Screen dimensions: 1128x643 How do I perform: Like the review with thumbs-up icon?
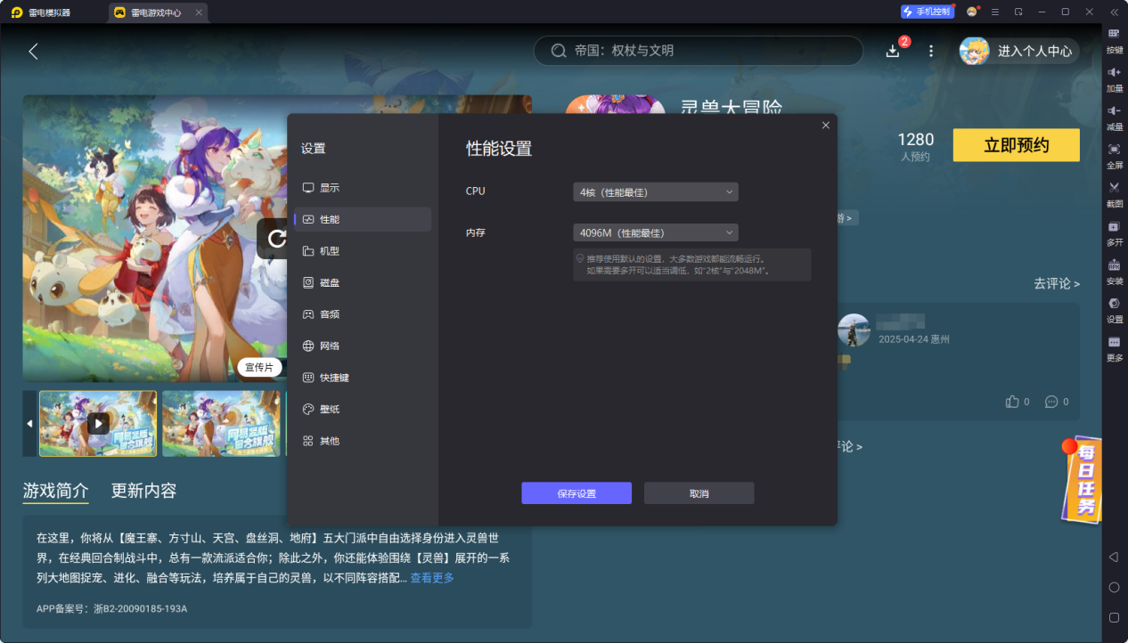1011,402
